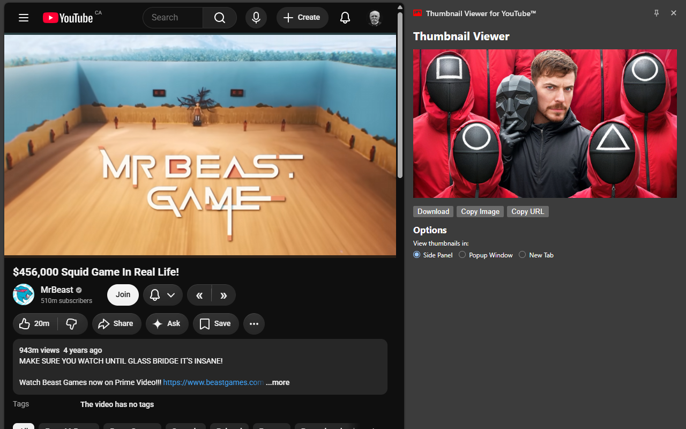This screenshot has height=429, width=686.
Task: Share this video
Action: [x=116, y=323]
